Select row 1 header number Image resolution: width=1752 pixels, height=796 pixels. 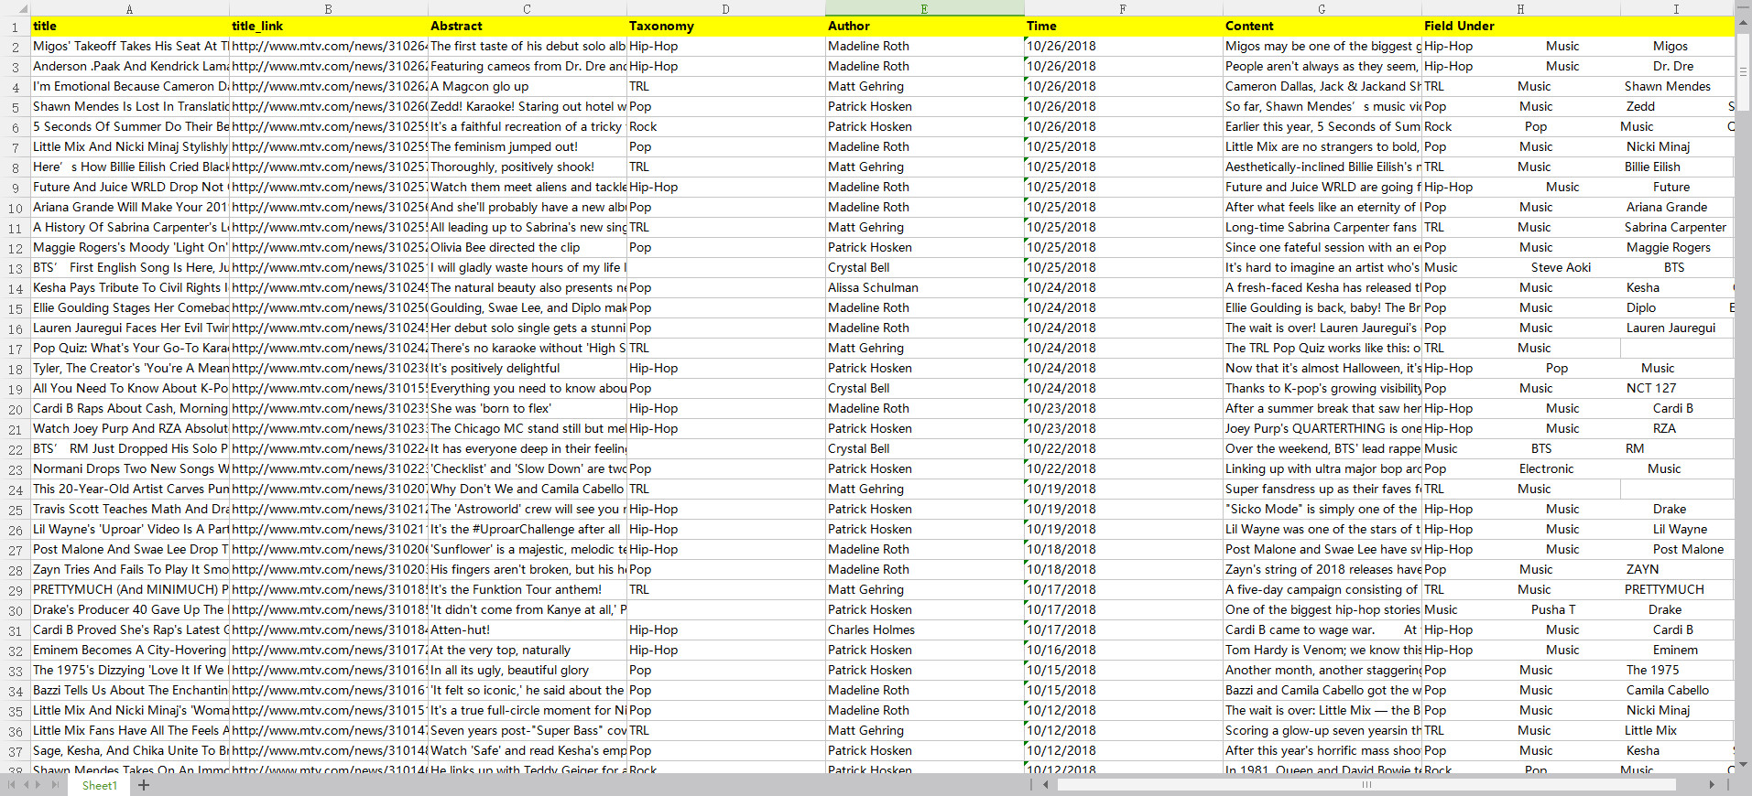coord(15,27)
